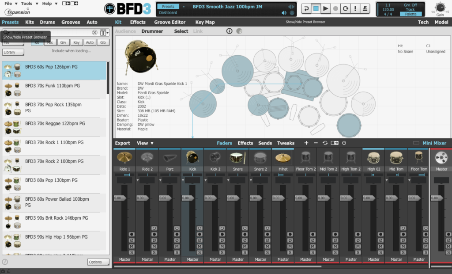Screen dimensions: 452x274
Task: Select the Mid Tom channel icon
Action: (396, 158)
